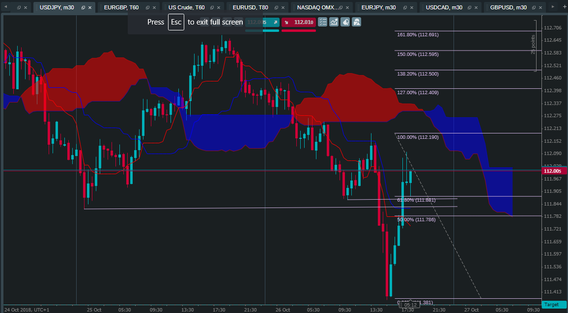Select the 150.00% (112.595) Fibonacci level
568x313 pixels.
(418, 54)
